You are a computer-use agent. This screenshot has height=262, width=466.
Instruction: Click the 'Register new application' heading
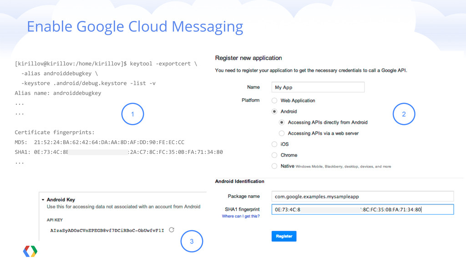pos(248,58)
